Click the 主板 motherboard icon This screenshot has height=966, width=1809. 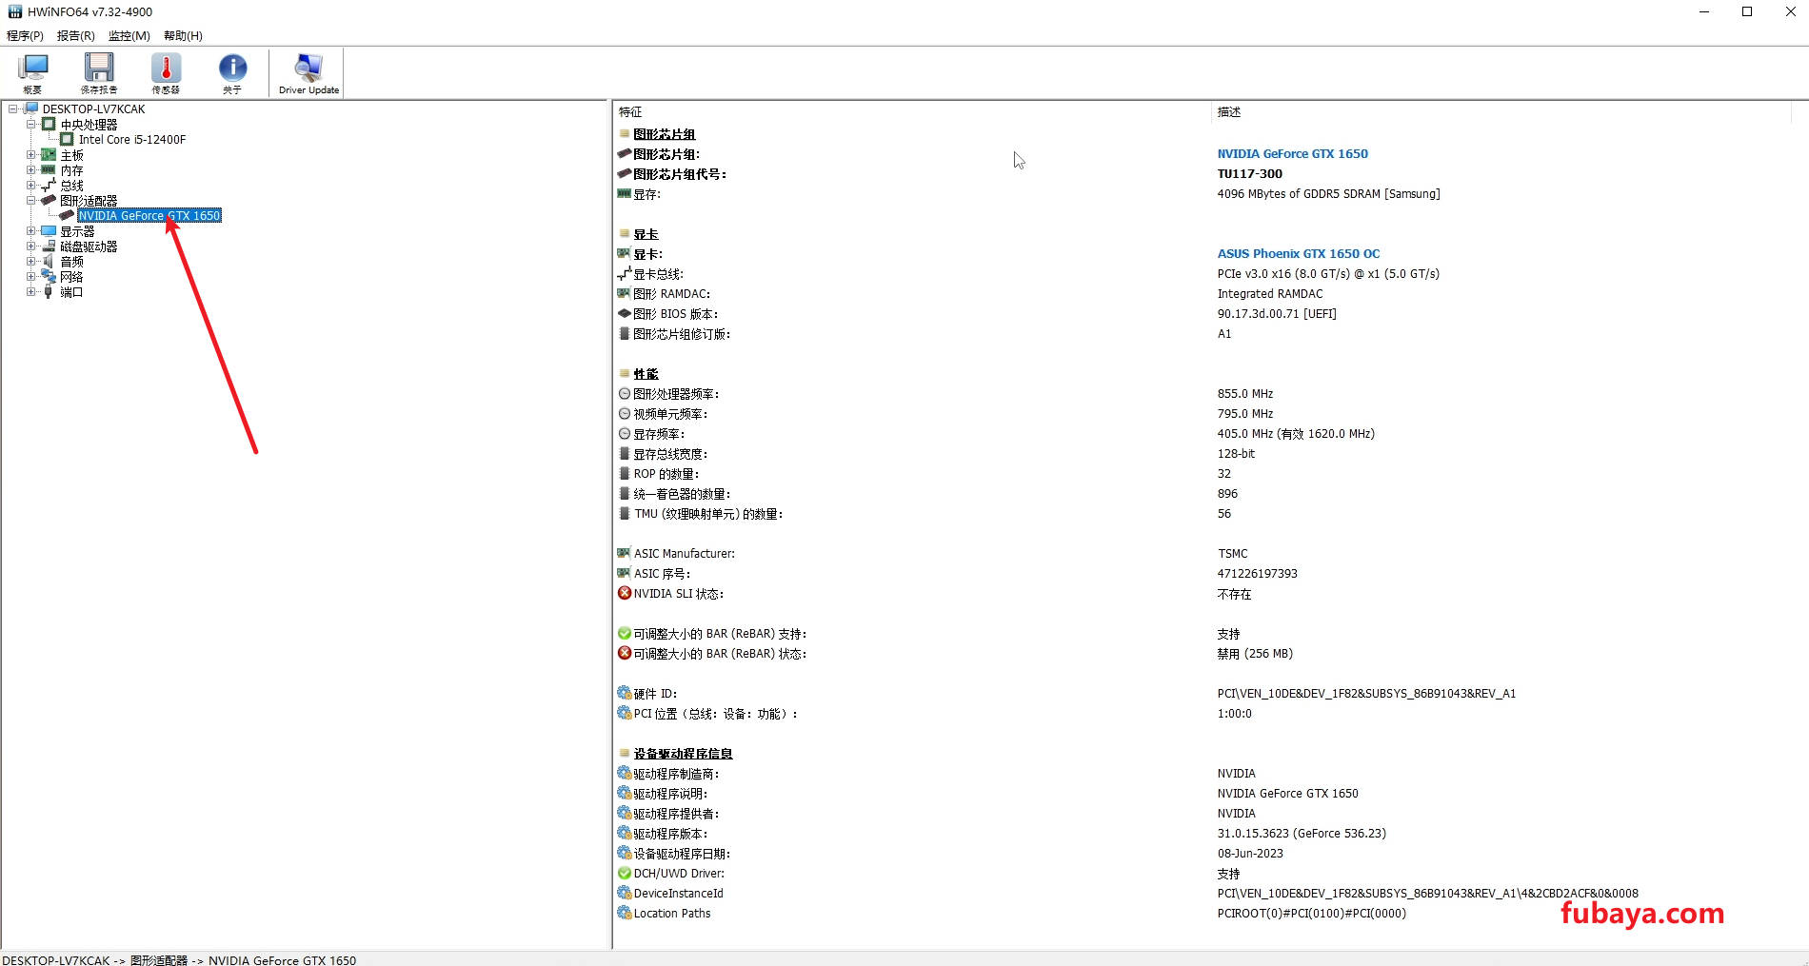[49, 154]
